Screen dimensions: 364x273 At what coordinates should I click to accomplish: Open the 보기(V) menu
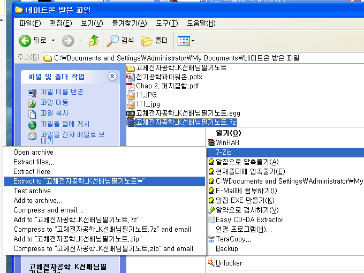click(92, 23)
